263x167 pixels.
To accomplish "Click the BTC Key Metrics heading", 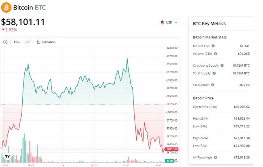I will [209, 24].
